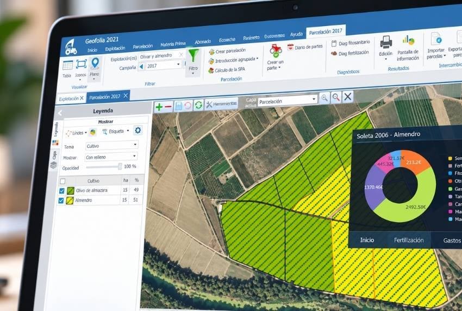Viewport: 462px width, 311px height.
Task: Open the legend gear settings
Action: coord(138,131)
